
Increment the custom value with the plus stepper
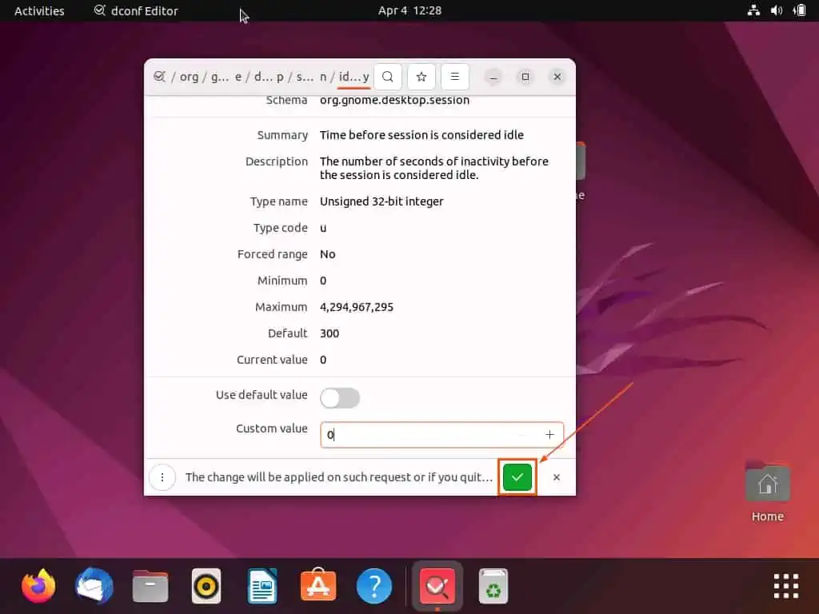coord(549,435)
